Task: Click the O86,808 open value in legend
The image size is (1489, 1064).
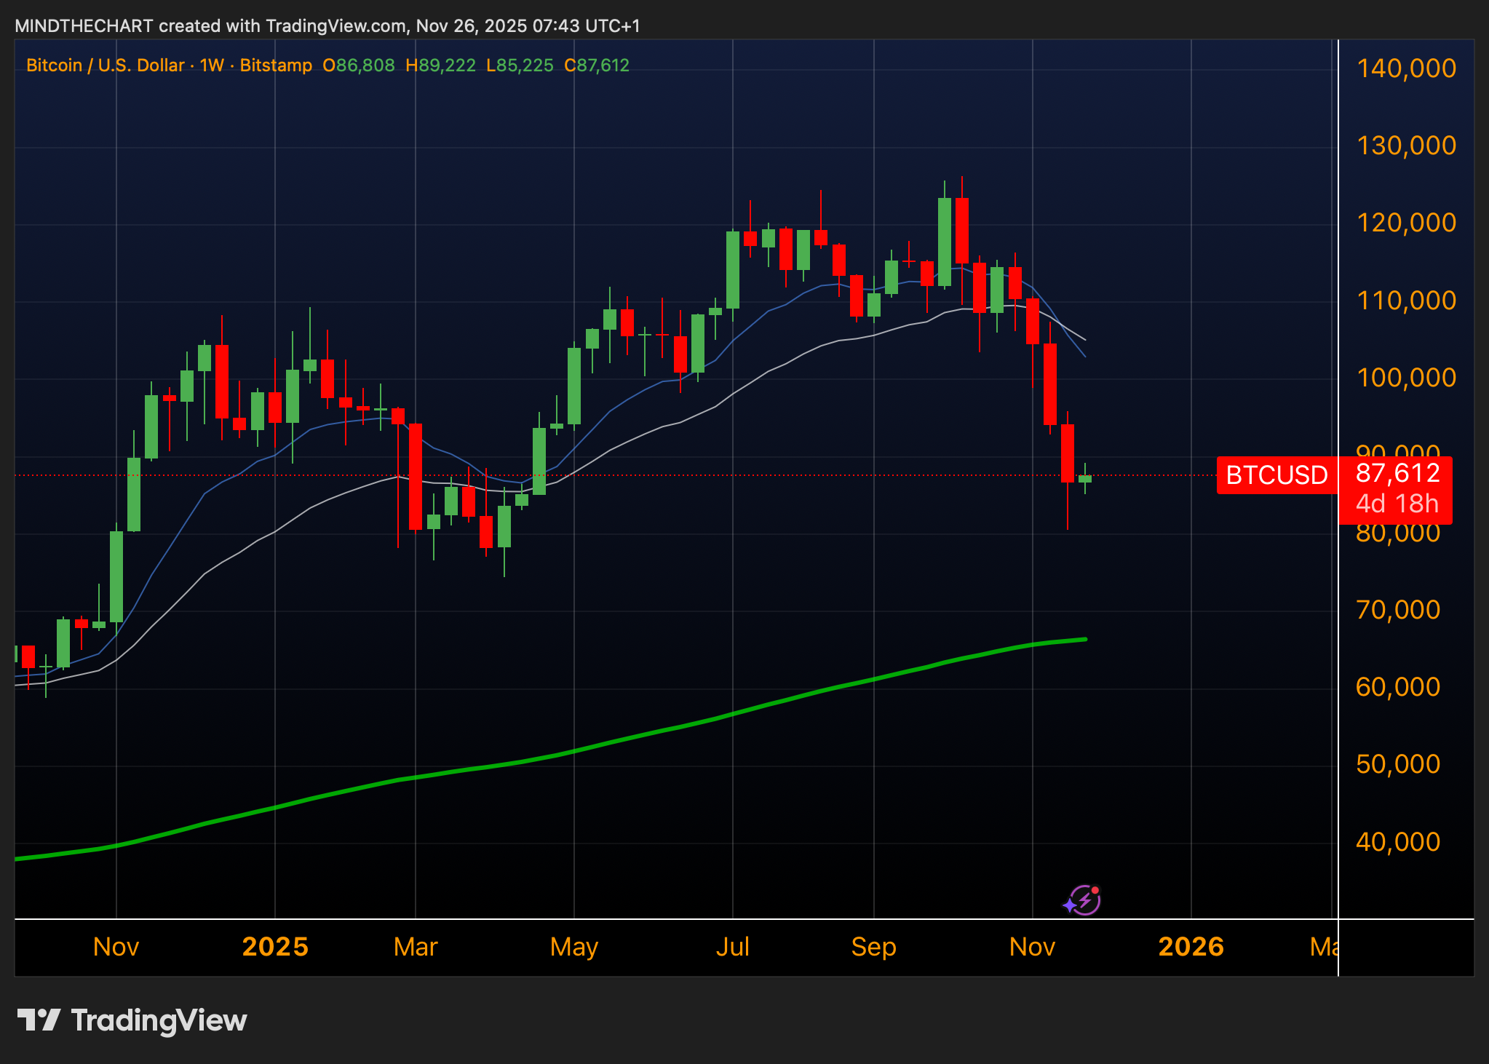Action: tap(358, 65)
